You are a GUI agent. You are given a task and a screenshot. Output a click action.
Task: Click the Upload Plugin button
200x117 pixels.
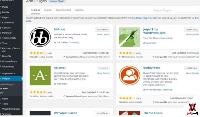(x=57, y=1)
